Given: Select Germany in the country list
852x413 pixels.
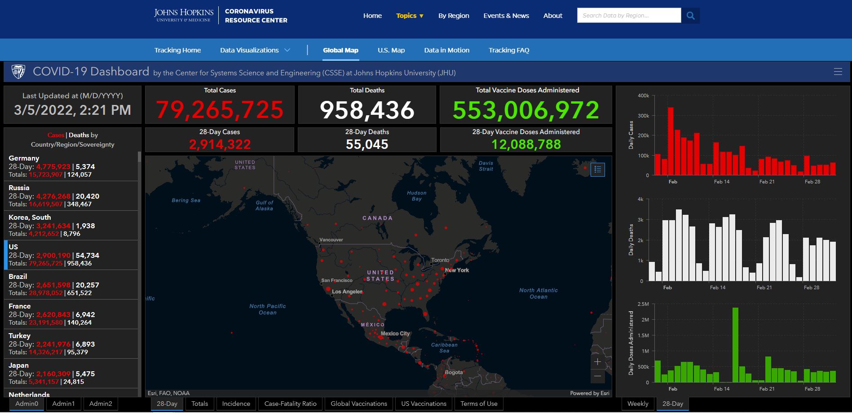Looking at the screenshot, I should point(71,166).
